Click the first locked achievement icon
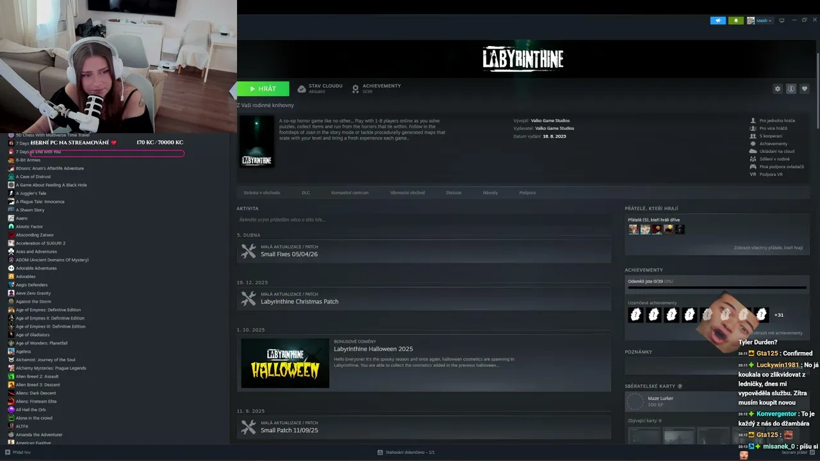 click(635, 314)
